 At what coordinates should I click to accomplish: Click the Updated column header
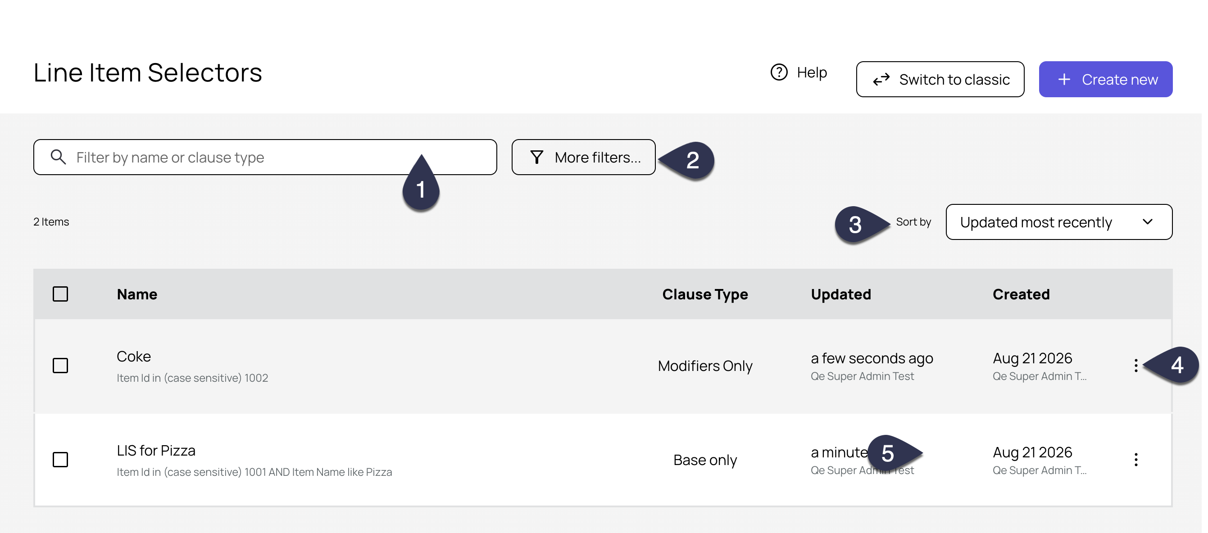[x=841, y=294]
